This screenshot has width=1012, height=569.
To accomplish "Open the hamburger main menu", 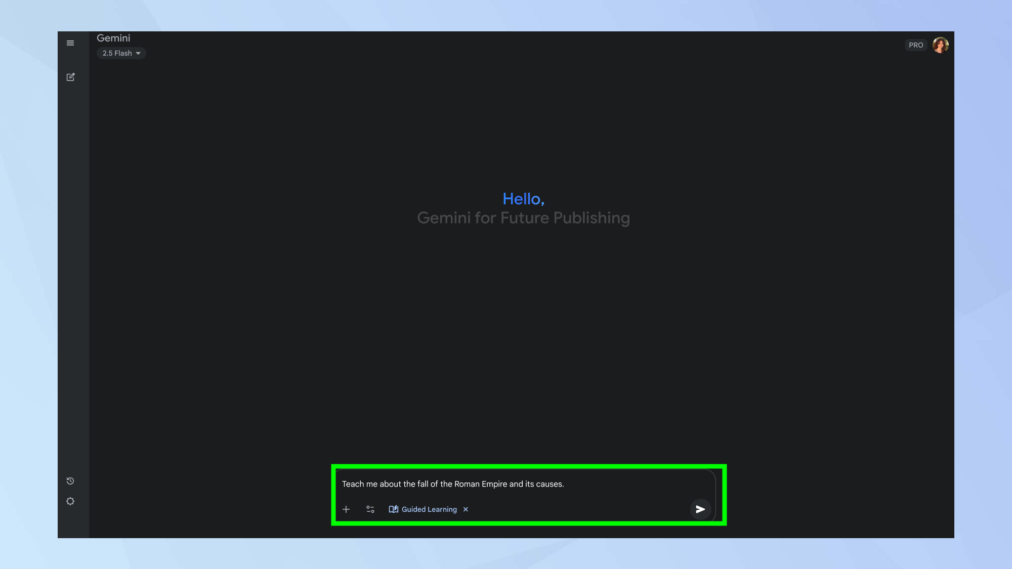I will coord(70,43).
